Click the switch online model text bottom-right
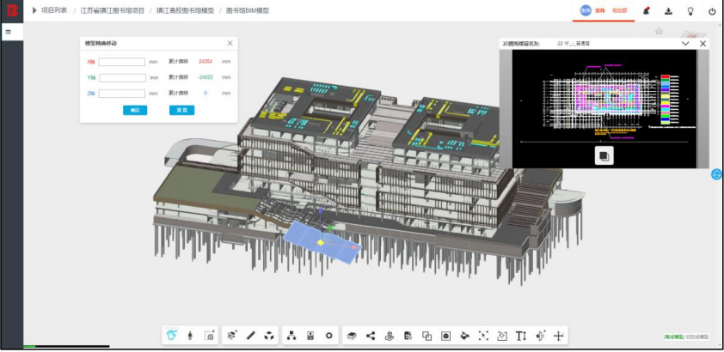Image resolution: width=724 pixels, height=352 pixels. pos(696,337)
